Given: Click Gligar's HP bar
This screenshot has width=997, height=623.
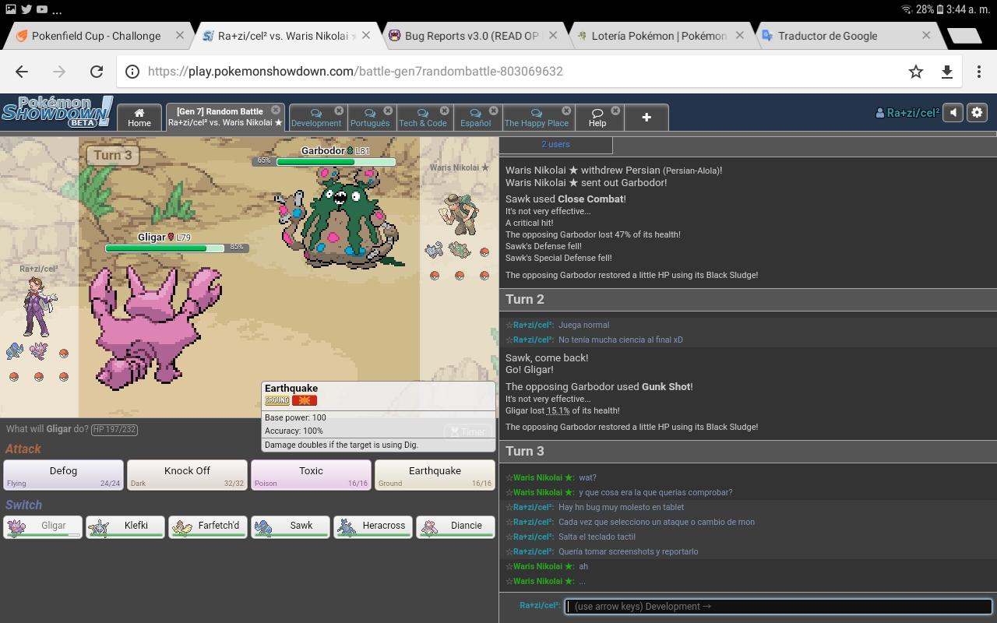Looking at the screenshot, I should point(164,248).
